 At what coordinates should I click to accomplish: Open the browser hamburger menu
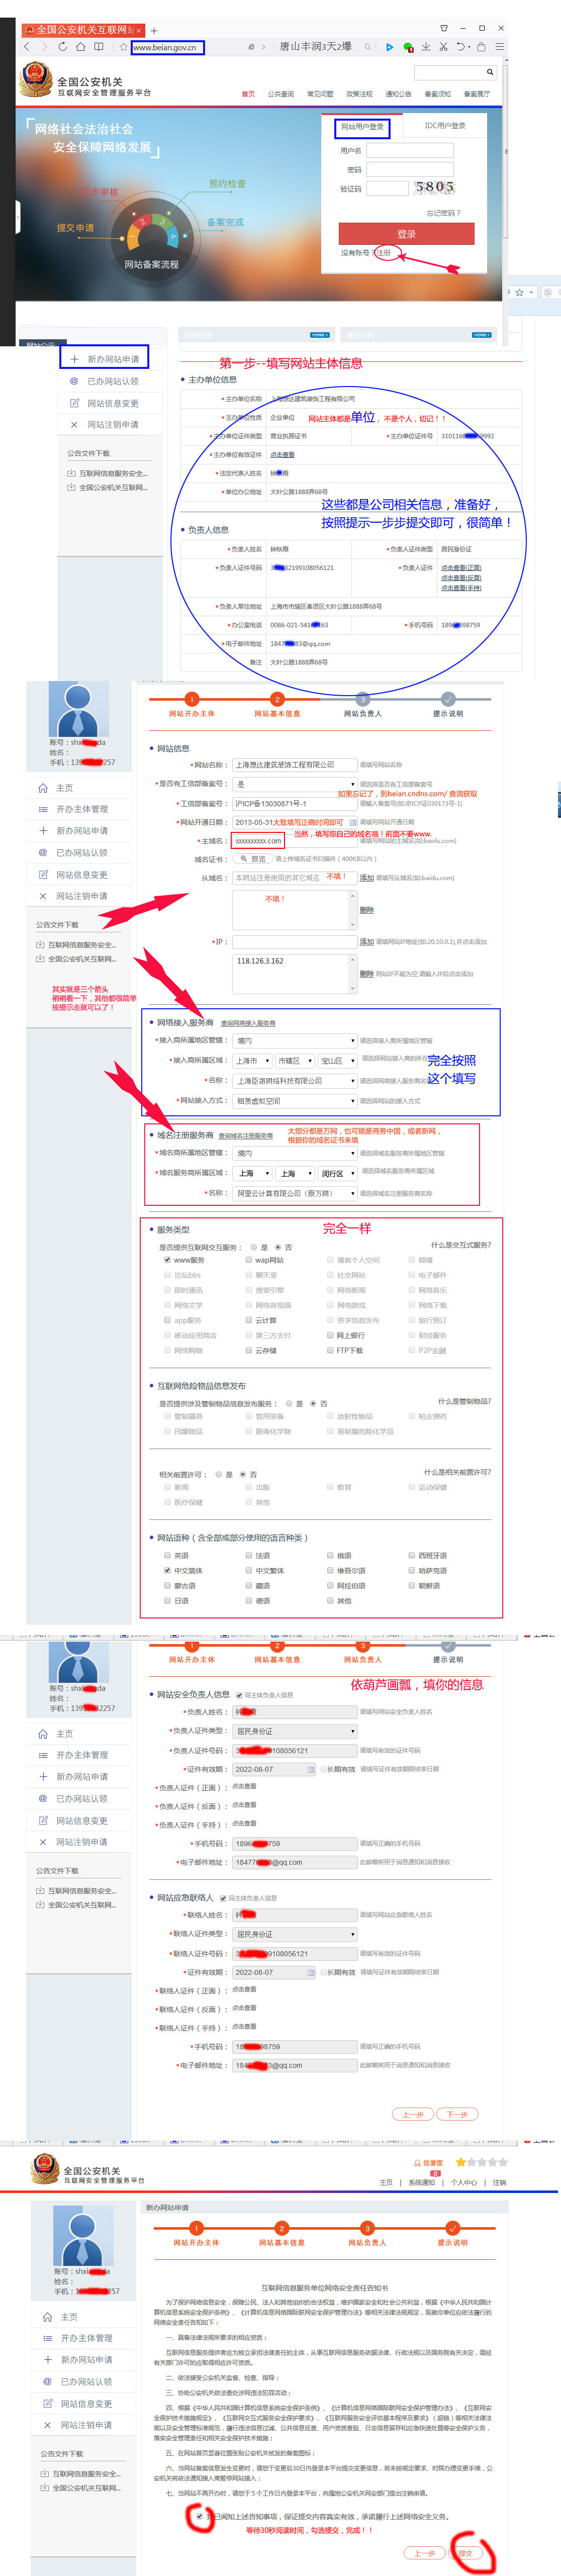coord(499,47)
